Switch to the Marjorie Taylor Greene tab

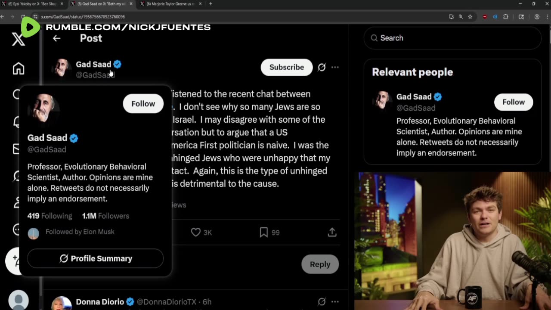click(x=170, y=4)
